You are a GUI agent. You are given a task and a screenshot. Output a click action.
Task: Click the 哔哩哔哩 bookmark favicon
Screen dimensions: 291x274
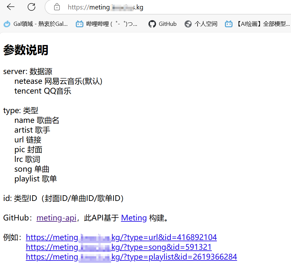point(79,24)
